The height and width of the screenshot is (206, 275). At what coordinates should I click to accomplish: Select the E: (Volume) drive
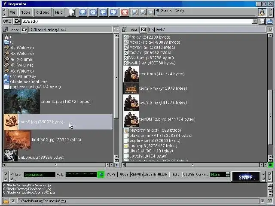point(19,59)
